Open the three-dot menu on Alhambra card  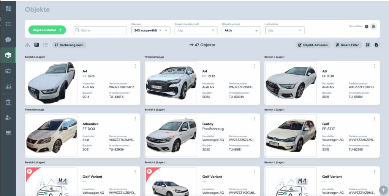(x=135, y=119)
